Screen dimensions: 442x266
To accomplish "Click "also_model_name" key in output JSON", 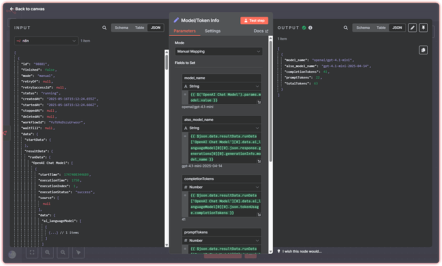I will pos(301,66).
